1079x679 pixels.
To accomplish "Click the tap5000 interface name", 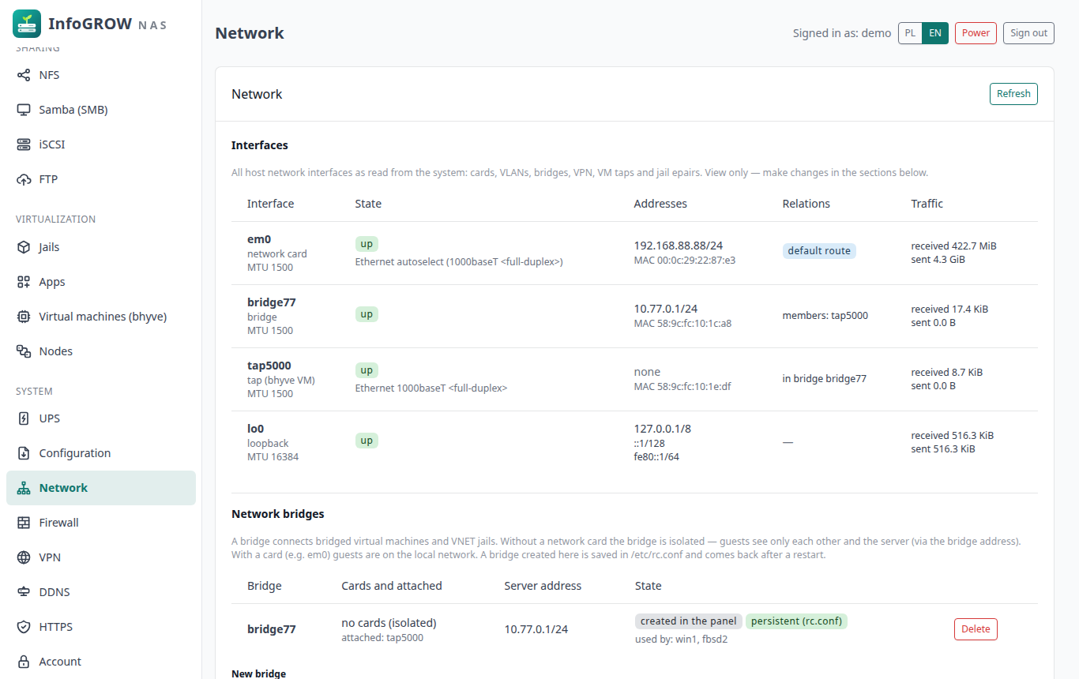I will (269, 366).
